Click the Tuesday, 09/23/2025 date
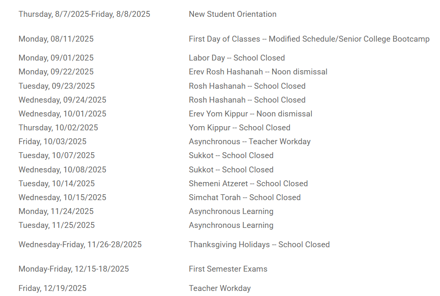Image resolution: width=440 pixels, height=296 pixels. [56, 86]
